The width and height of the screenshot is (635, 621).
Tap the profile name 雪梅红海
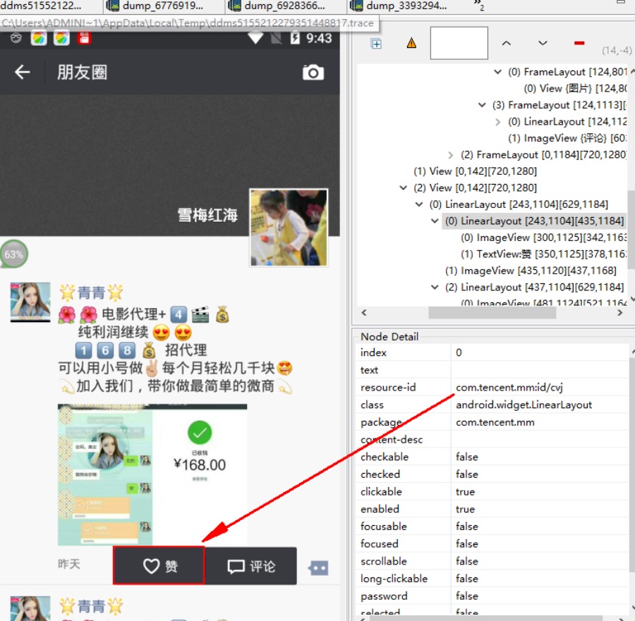tap(207, 215)
